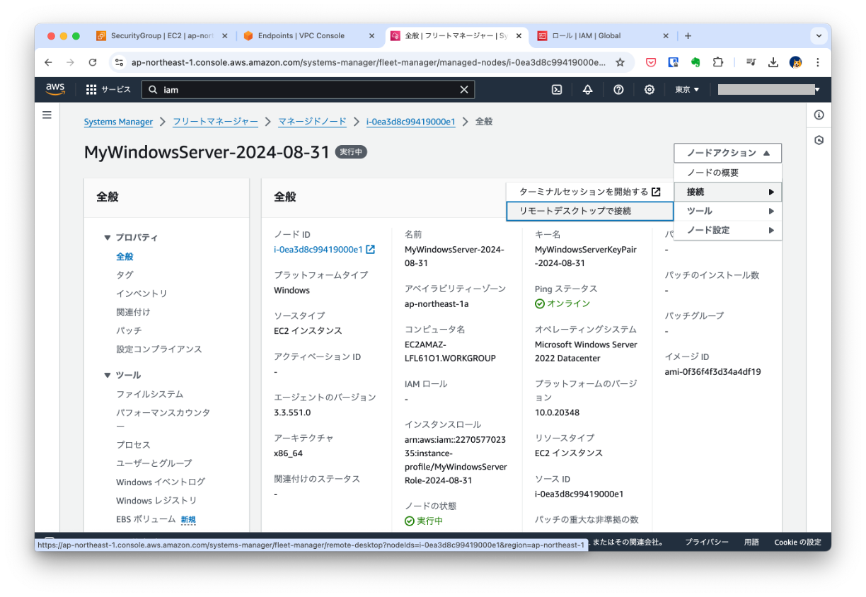This screenshot has height=597, width=866.
Task: Toggle the left navigation hamburger menu
Action: point(47,115)
